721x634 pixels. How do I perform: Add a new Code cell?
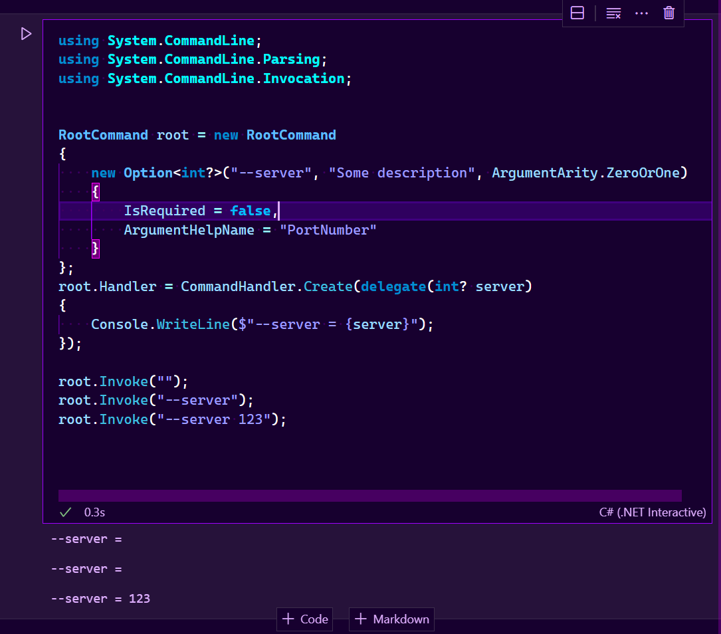[304, 619]
